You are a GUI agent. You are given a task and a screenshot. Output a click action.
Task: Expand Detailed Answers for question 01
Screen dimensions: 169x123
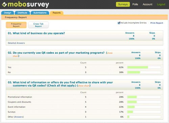pos(16,43)
